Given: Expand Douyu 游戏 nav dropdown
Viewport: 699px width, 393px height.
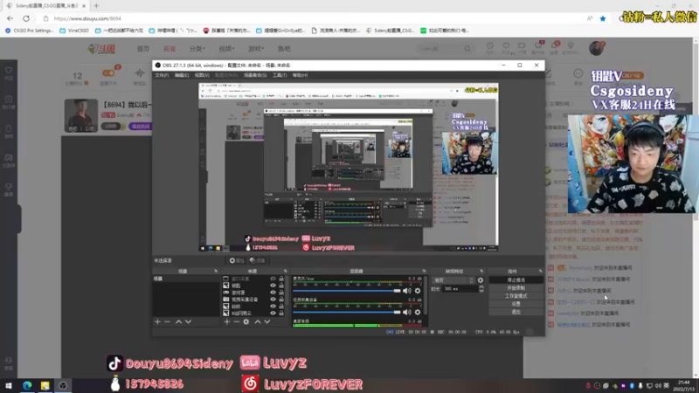Looking at the screenshot, I should [x=256, y=49].
